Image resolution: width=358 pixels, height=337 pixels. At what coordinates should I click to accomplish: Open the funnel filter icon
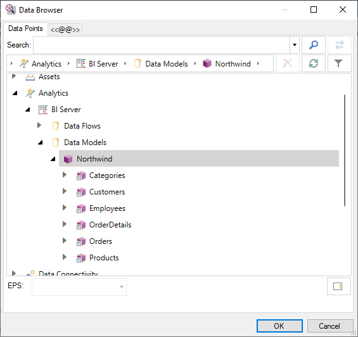(338, 63)
